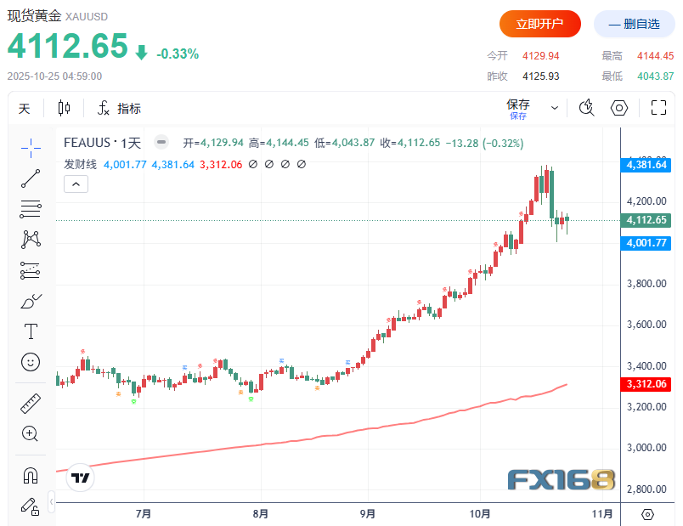The image size is (683, 526).
Task: Toggle magnet mode for drawings
Action: point(31,475)
